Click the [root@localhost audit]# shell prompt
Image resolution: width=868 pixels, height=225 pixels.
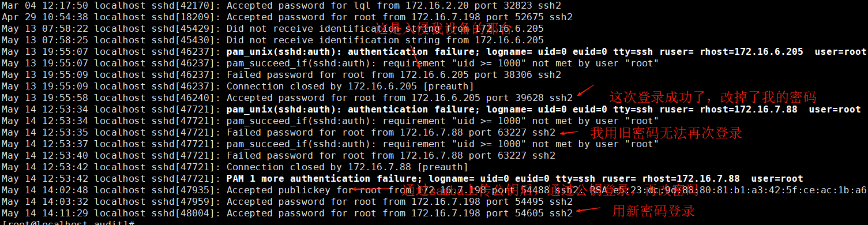coord(68,223)
